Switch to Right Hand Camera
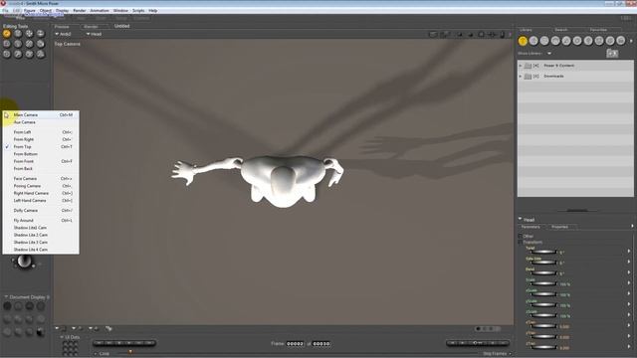The height and width of the screenshot is (358, 637). tap(41, 193)
